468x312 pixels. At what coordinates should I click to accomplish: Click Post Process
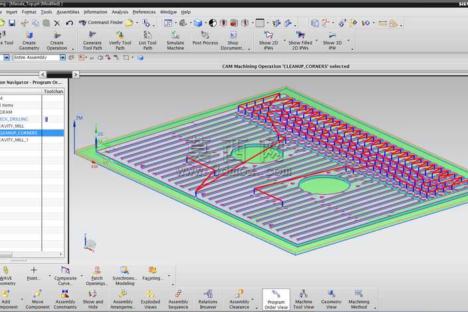[x=205, y=39]
